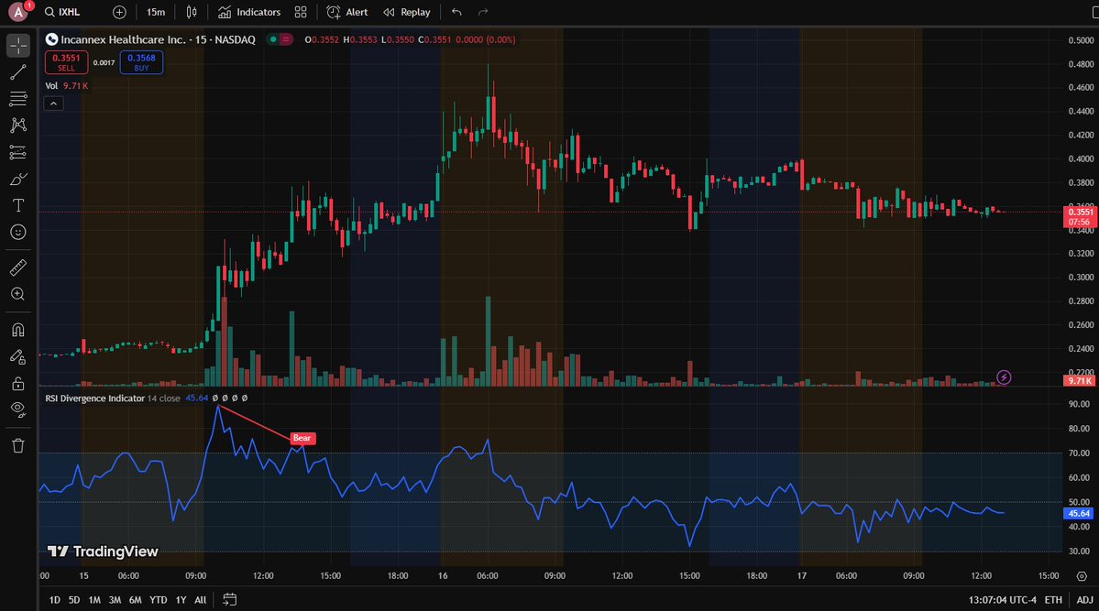
Task: Toggle ADJ adjusted data
Action: tap(1084, 600)
